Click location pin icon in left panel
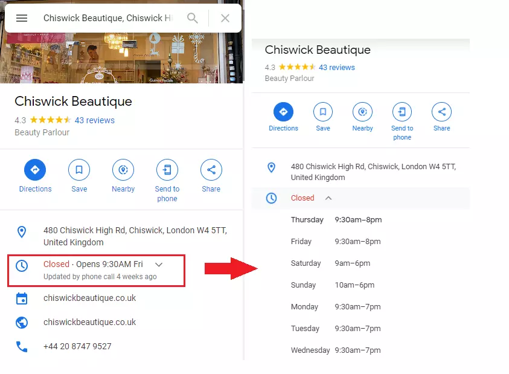Screen dimensions: 509x374 click(x=22, y=232)
